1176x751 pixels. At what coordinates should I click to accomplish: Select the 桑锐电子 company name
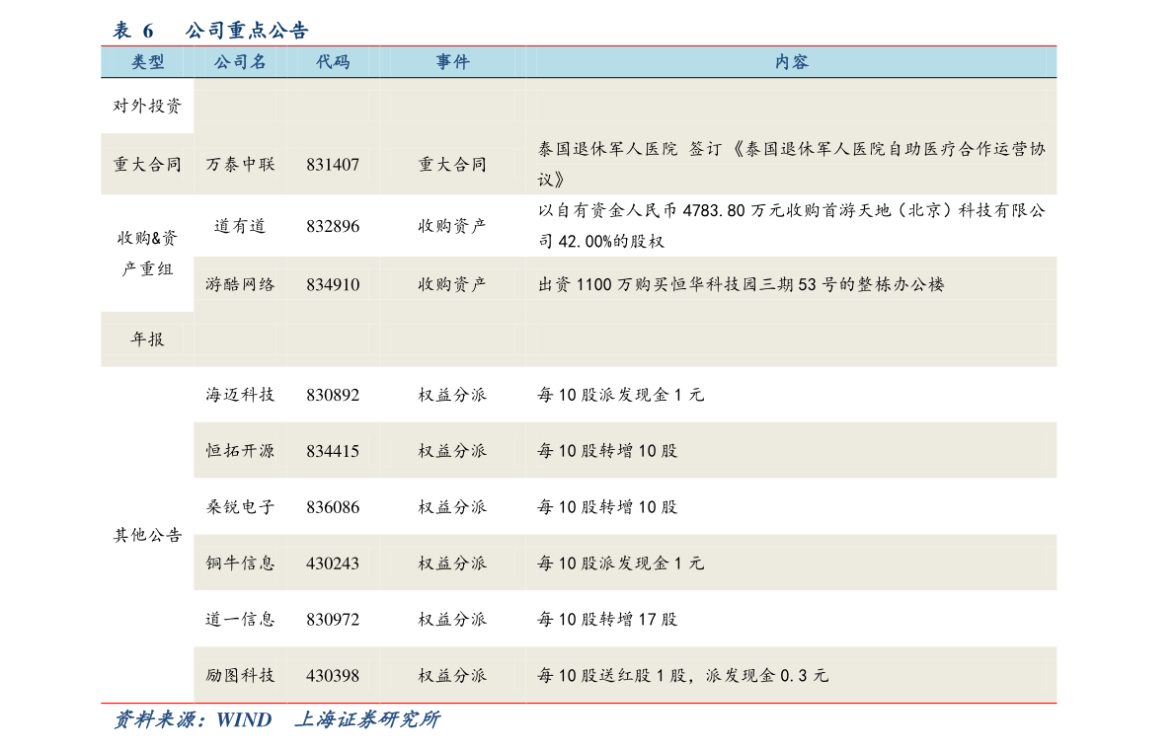pyautogui.click(x=240, y=507)
